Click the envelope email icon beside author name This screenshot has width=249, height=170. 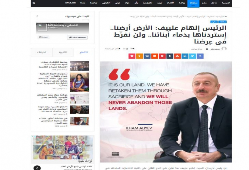[x=207, y=49]
